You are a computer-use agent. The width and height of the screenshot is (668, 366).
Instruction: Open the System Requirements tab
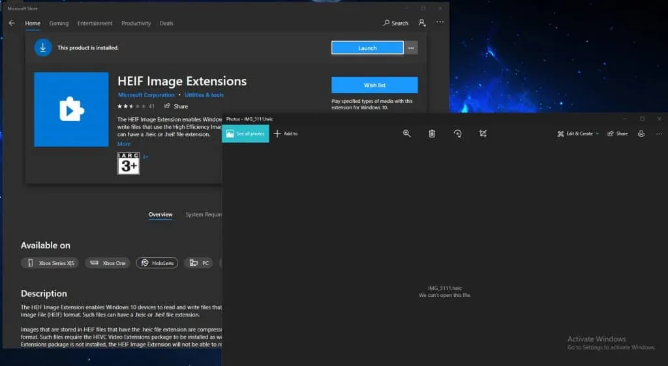(204, 215)
